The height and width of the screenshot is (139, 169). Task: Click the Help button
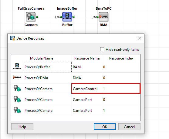point(22,127)
